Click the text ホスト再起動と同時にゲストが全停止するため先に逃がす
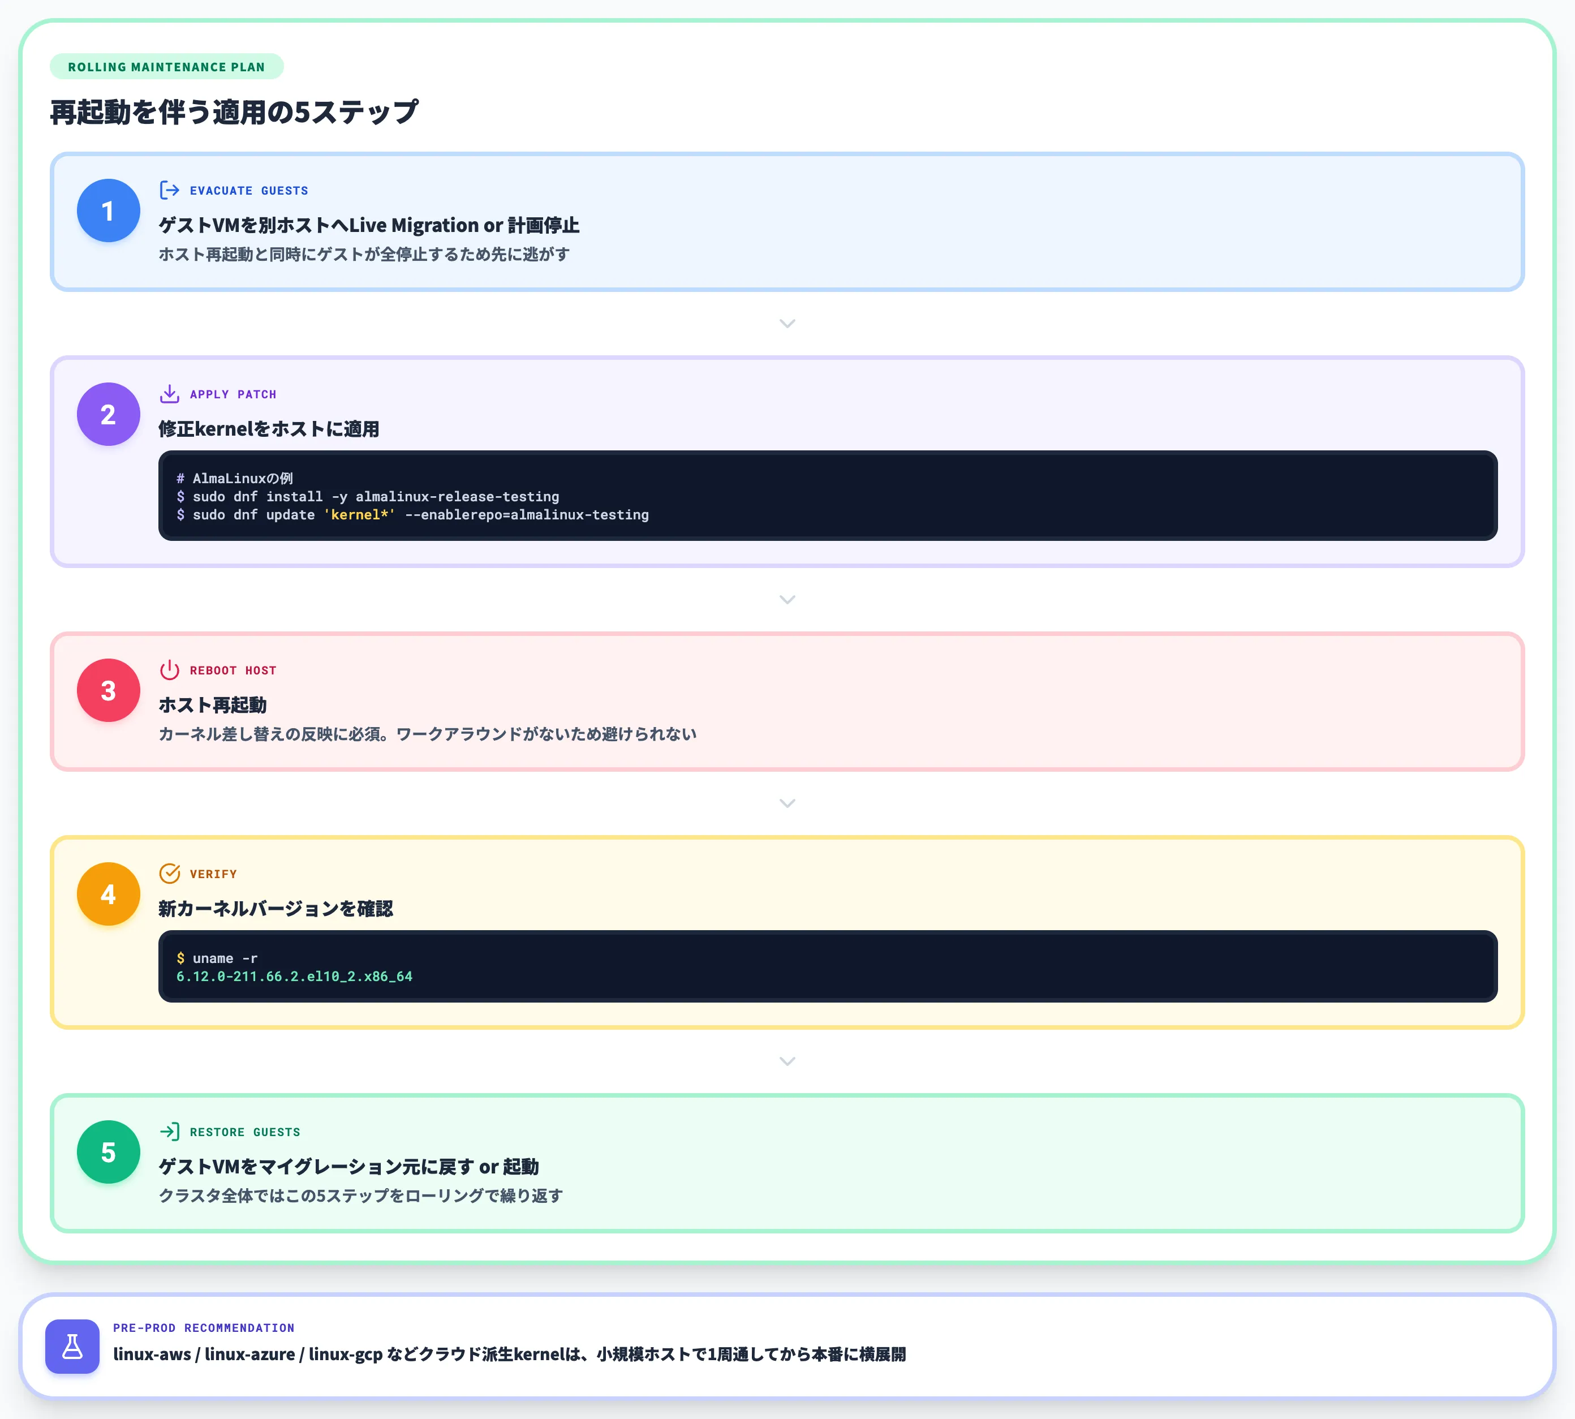Image resolution: width=1575 pixels, height=1419 pixels. pyautogui.click(x=364, y=254)
